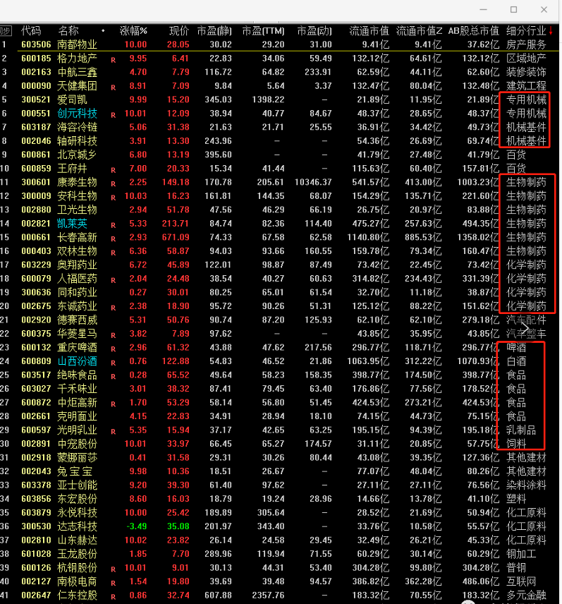Click the 南极电商 stock name
Viewport: 562px width, 604px height.
tap(77, 581)
